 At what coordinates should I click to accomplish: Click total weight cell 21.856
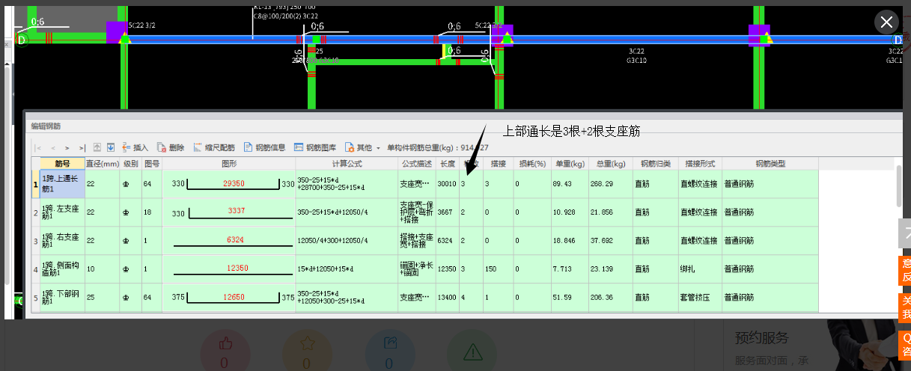(x=611, y=212)
